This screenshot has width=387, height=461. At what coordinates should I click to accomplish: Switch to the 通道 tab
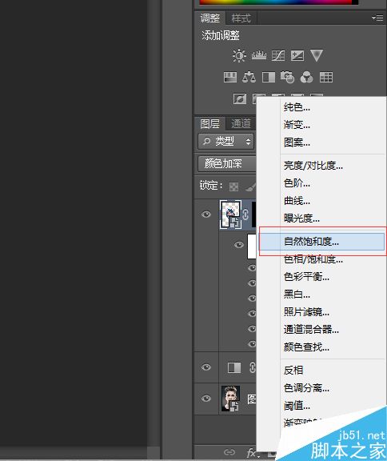pos(241,124)
